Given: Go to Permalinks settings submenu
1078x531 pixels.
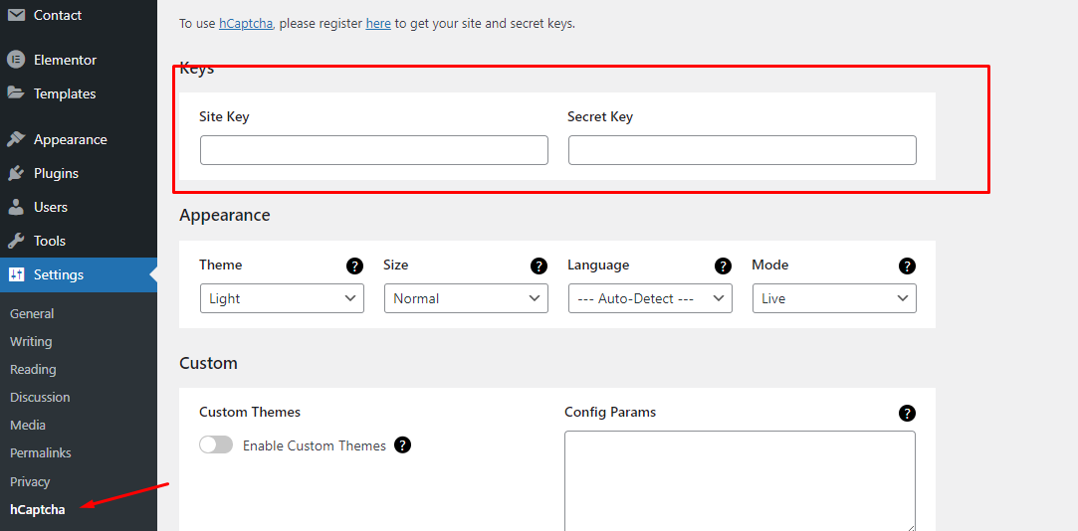Looking at the screenshot, I should (41, 453).
